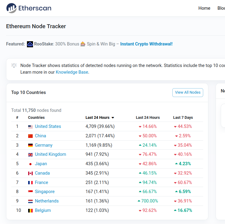Open Instant Crypto Withdrawal link
Image resolution: width=225 pixels, height=224 pixels.
pos(146,44)
